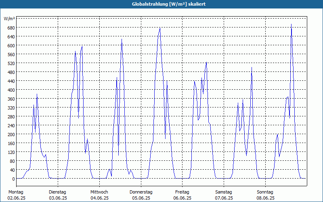Click the 600 y-axis value
Screen dimensions: 323x202
point(11,45)
